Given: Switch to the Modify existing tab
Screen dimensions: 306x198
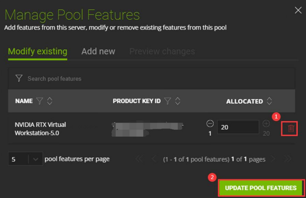Looking at the screenshot, I should click(37, 52).
